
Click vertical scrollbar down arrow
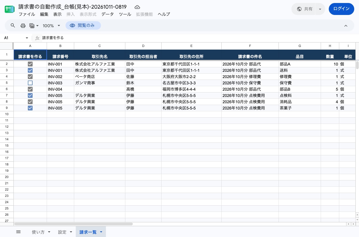[357, 219]
